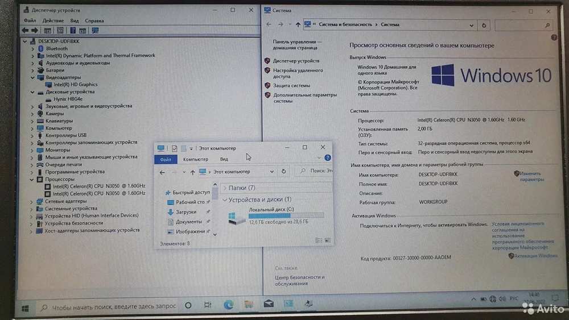The image size is (569, 320).
Task: Select Local Disk (C:) drive icon
Action: click(237, 218)
